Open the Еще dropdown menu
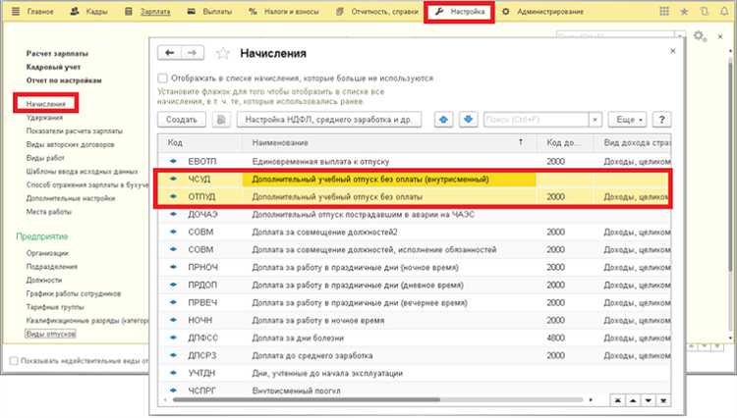The width and height of the screenshot is (737, 418). click(x=628, y=120)
